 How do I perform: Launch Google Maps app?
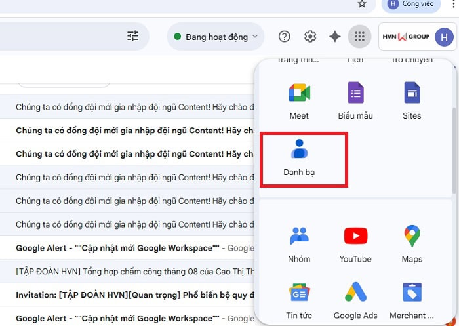[412, 243]
